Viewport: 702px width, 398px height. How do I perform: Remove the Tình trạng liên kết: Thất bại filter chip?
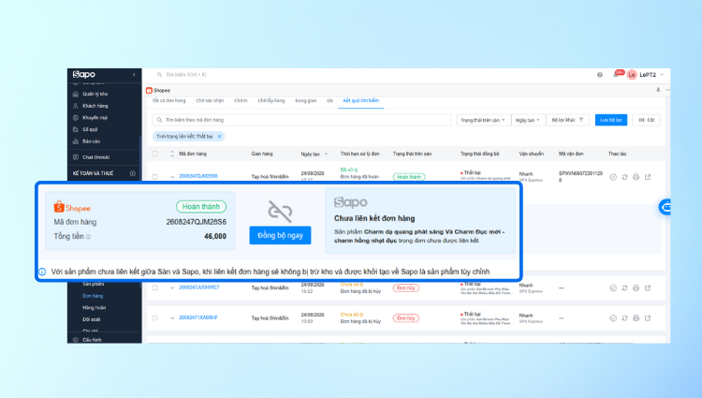(x=219, y=137)
